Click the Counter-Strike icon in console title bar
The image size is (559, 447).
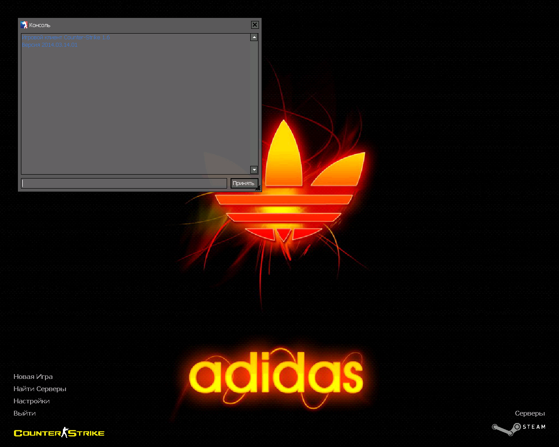pos(24,25)
